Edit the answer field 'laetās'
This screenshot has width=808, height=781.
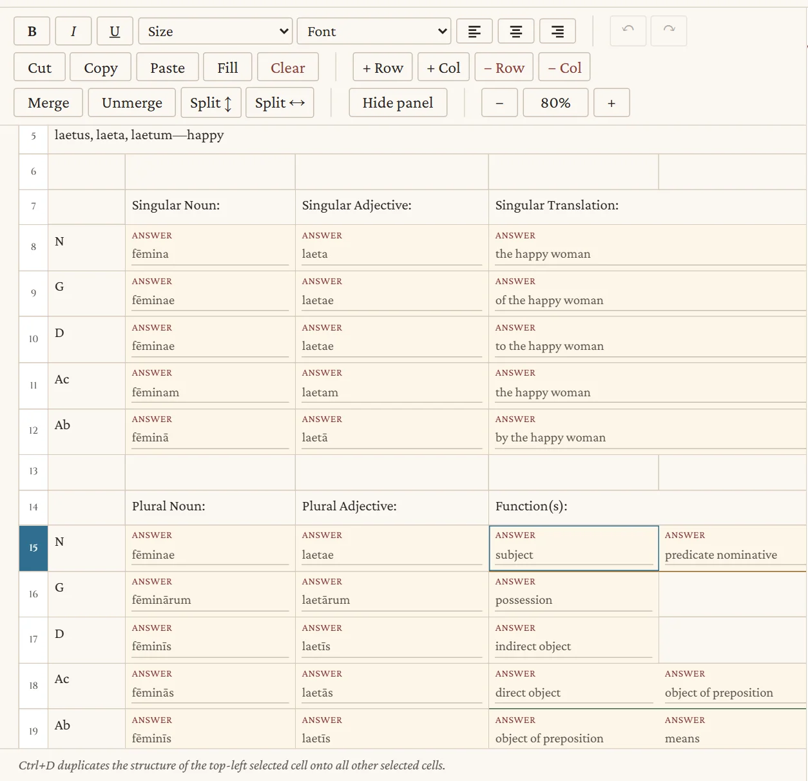click(x=392, y=693)
